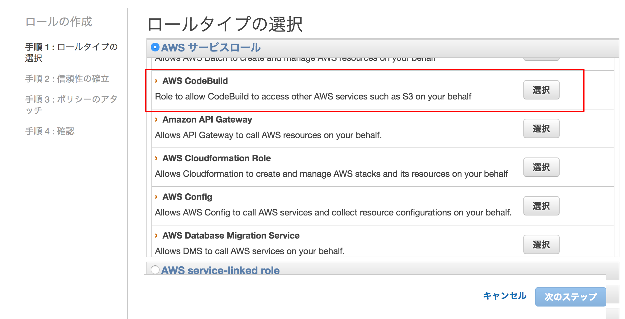Choose 選択 next to AWS CodeBuild
The image size is (625, 319).
[x=541, y=90]
